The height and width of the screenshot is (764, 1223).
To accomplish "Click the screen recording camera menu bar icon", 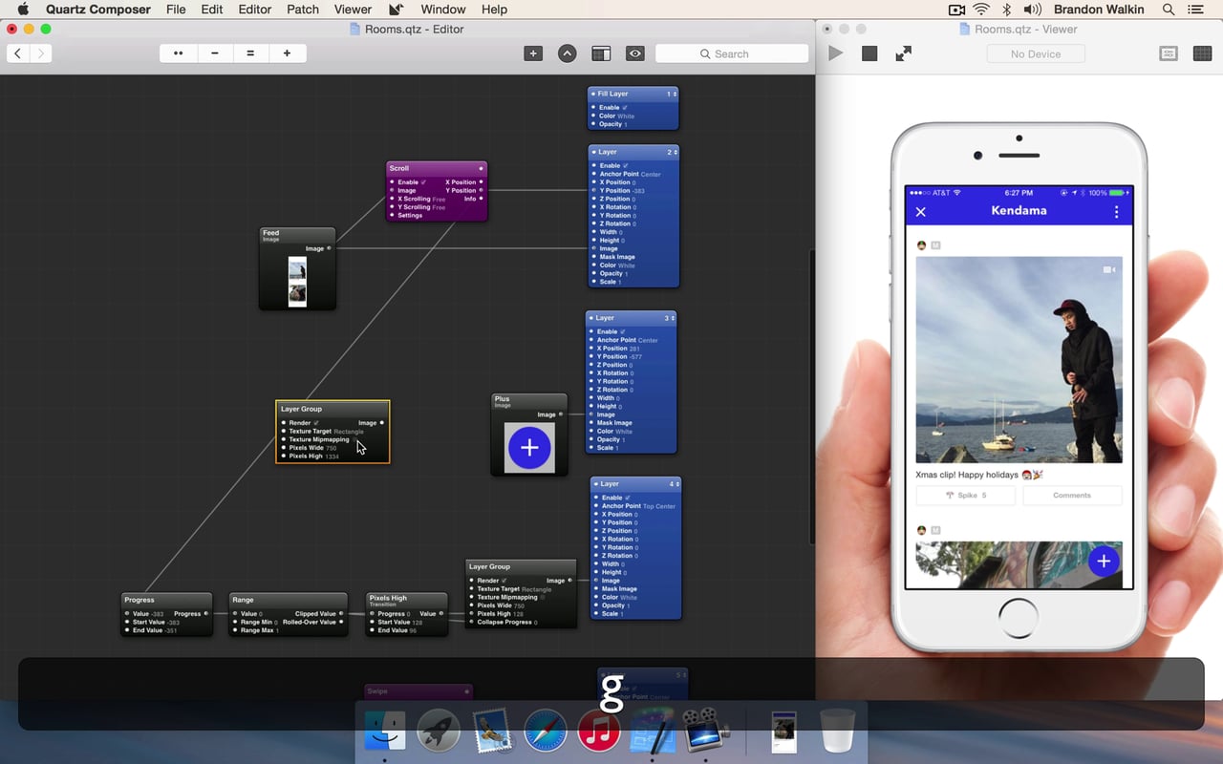I will (956, 10).
